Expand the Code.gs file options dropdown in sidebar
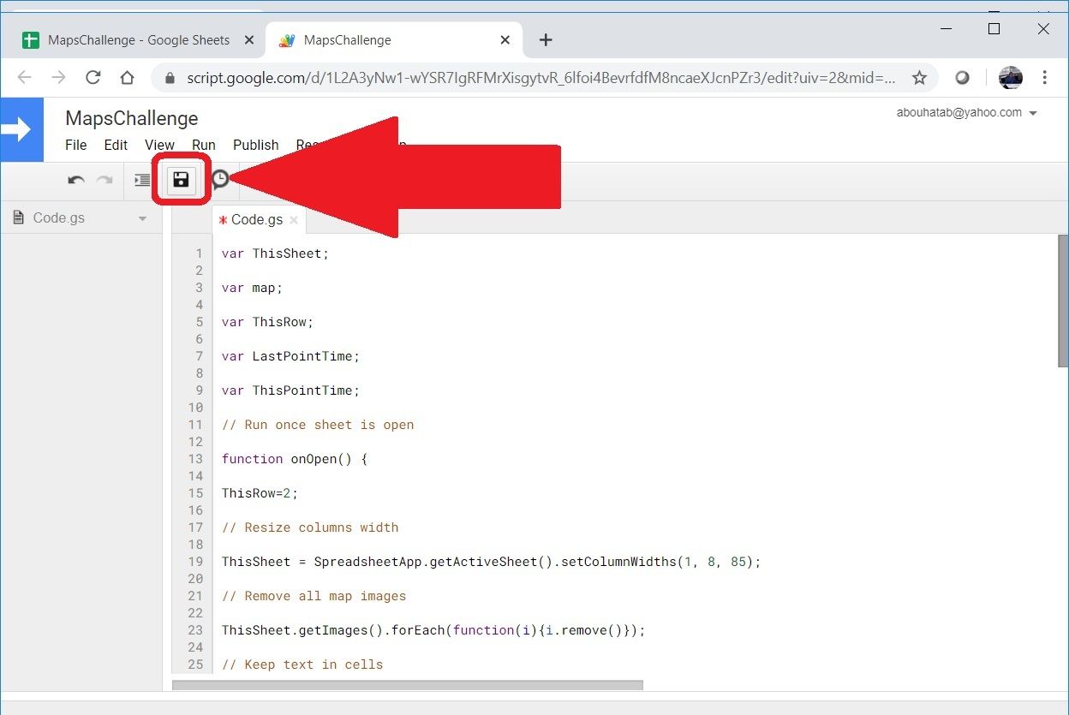The image size is (1069, 715). 142,218
